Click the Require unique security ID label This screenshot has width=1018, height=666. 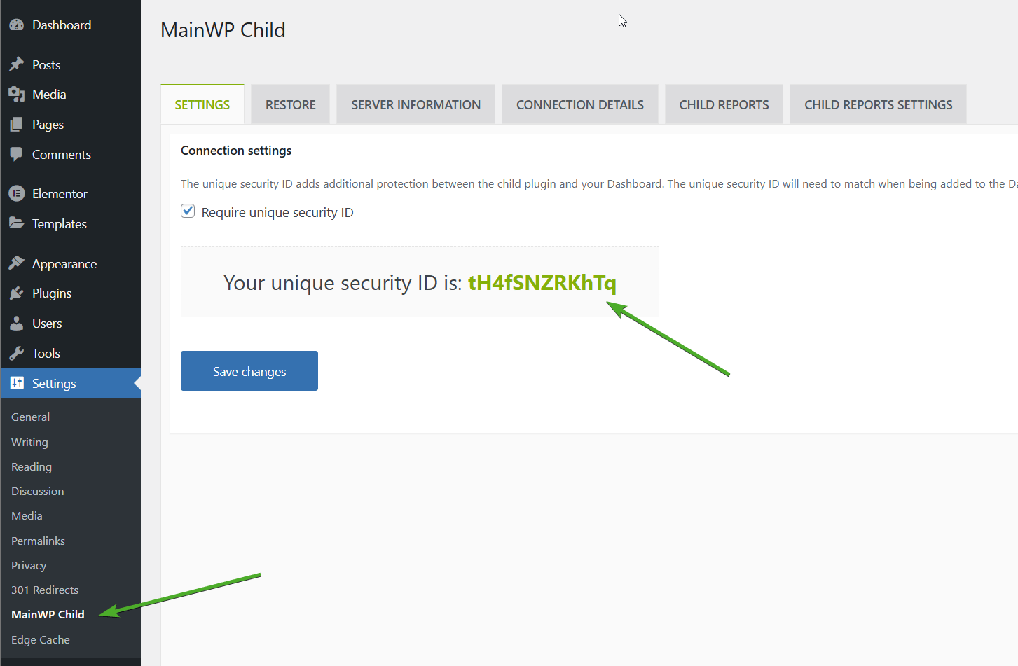[x=277, y=212]
